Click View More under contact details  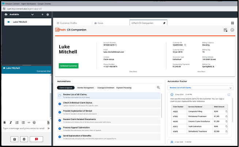133,72
